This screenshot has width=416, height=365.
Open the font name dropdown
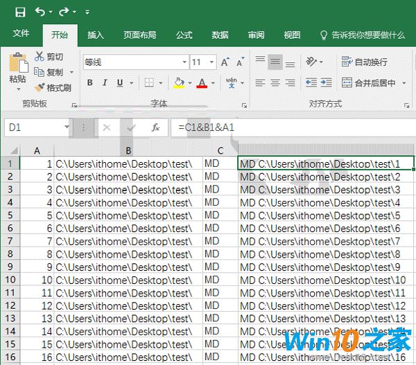click(183, 62)
